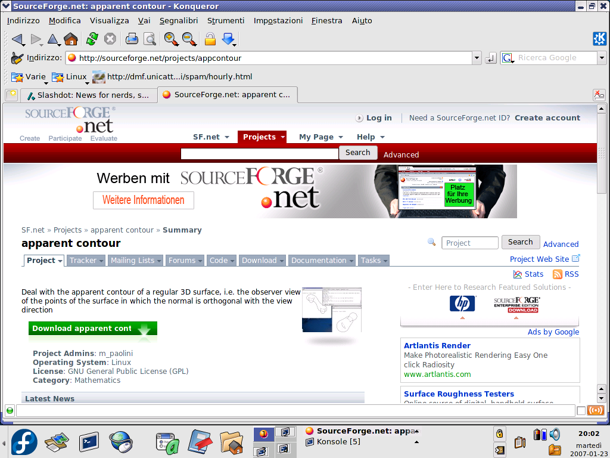
Task: Open the Segnalibri menu
Action: (x=179, y=21)
